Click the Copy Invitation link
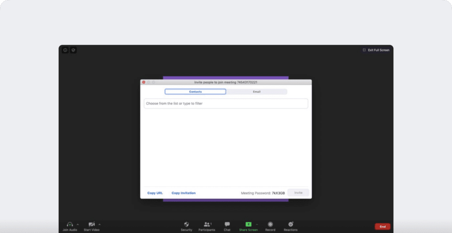The image size is (452, 233). [184, 193]
